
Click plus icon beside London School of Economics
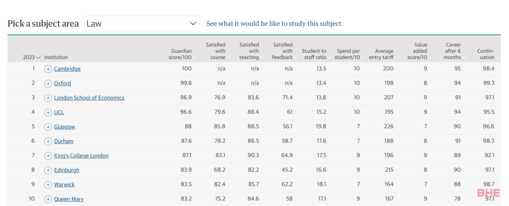48,98
